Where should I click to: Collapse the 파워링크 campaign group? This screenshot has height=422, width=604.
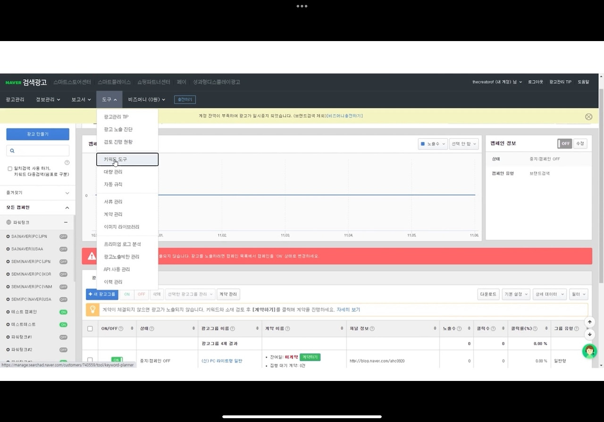point(66,222)
